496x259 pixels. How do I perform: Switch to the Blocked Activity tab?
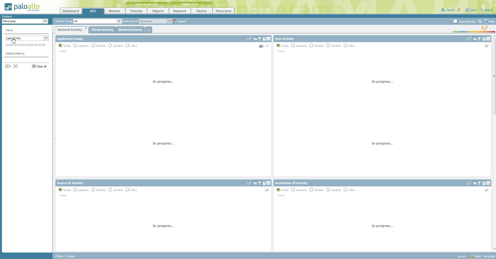tap(130, 30)
